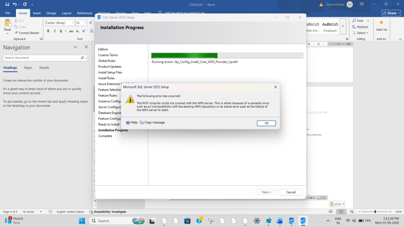Select the Emphasis style in the gallery
Viewport: 404px width, 227px height.
click(x=330, y=27)
